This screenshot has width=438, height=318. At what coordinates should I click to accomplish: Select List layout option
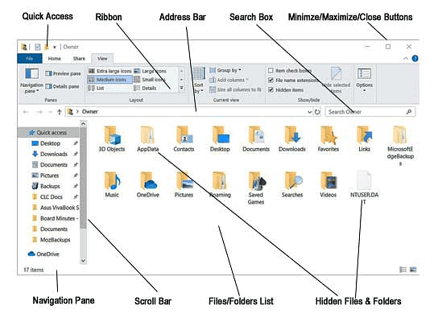[x=96, y=89]
